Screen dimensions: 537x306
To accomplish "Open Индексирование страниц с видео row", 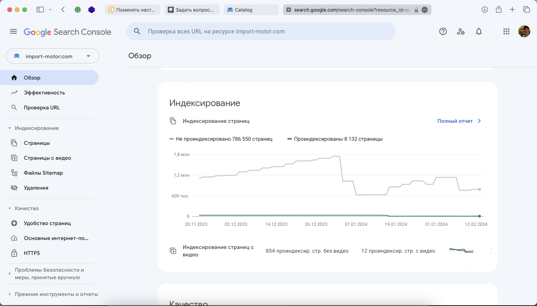I will coord(327,251).
